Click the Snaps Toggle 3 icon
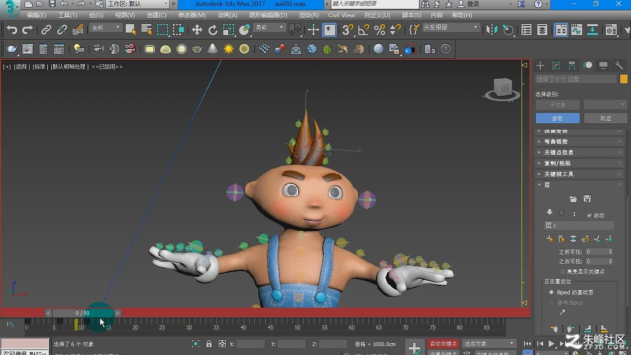The image size is (631, 355). [x=348, y=30]
